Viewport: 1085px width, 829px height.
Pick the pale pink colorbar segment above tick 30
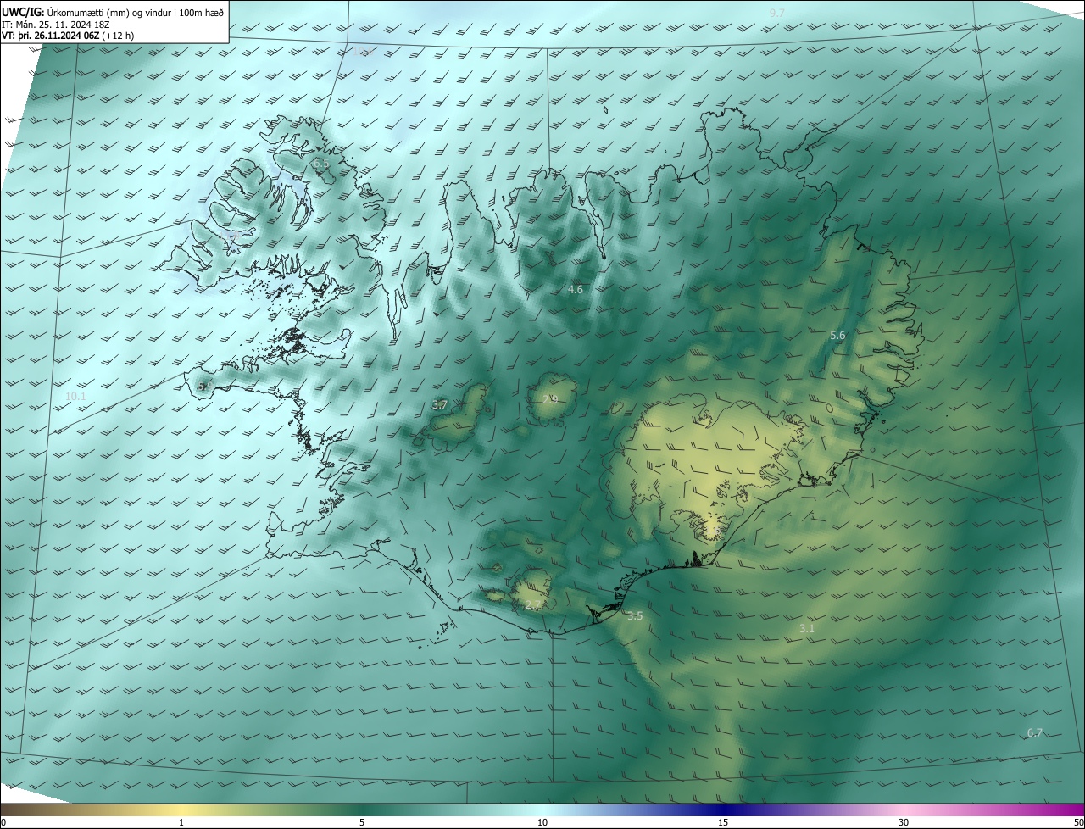(904, 810)
